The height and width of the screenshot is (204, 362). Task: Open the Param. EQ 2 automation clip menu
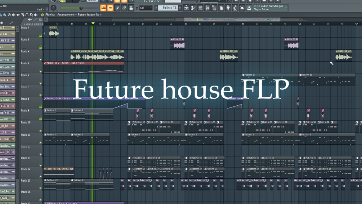[x=45, y=63]
